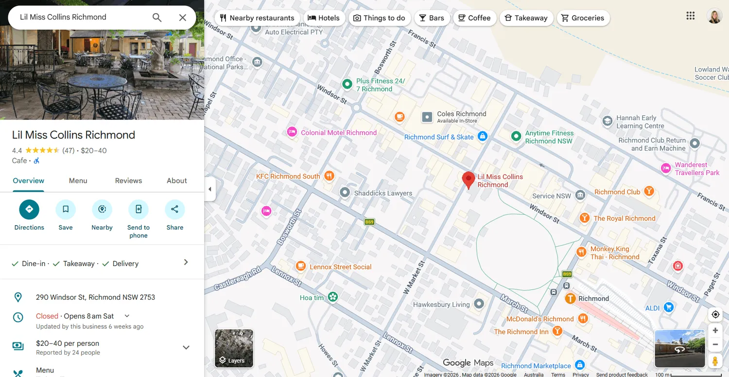This screenshot has height=377, width=729.
Task: Open the Google account profile picture
Action: (x=714, y=16)
